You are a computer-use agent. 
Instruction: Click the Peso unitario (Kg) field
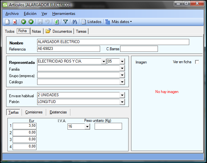pos(108,126)
